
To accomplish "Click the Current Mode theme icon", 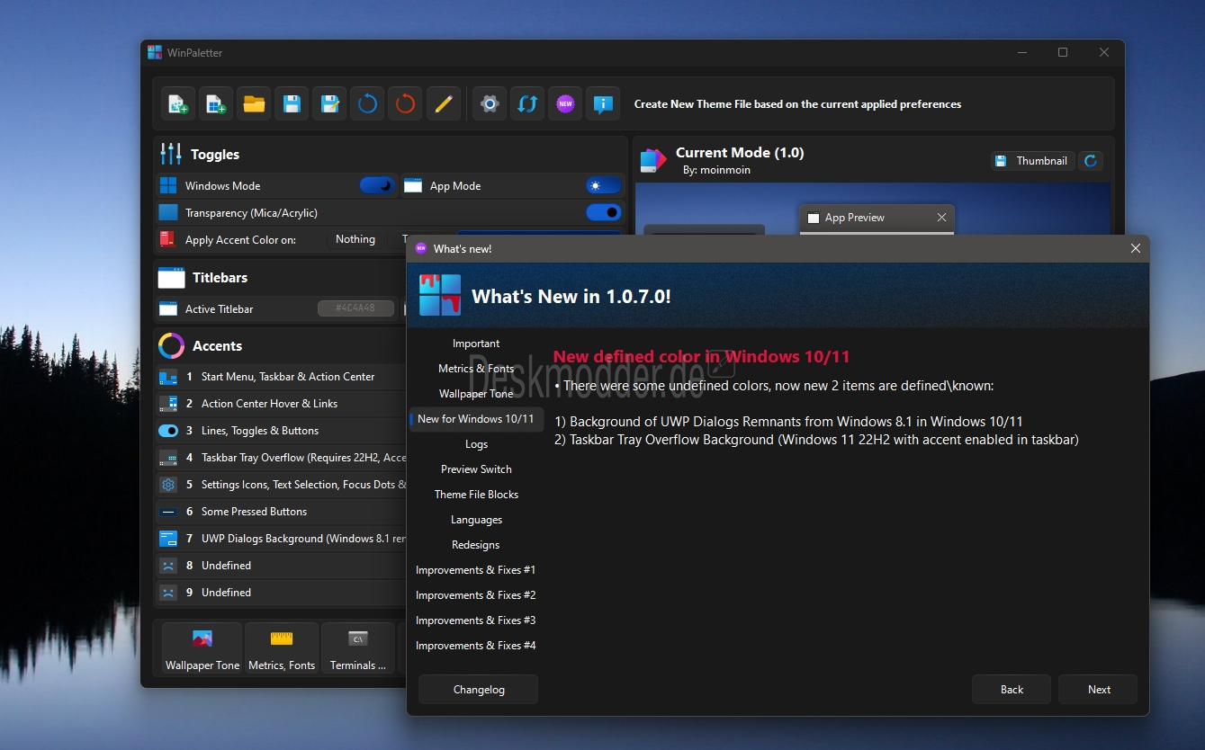I will click(653, 160).
